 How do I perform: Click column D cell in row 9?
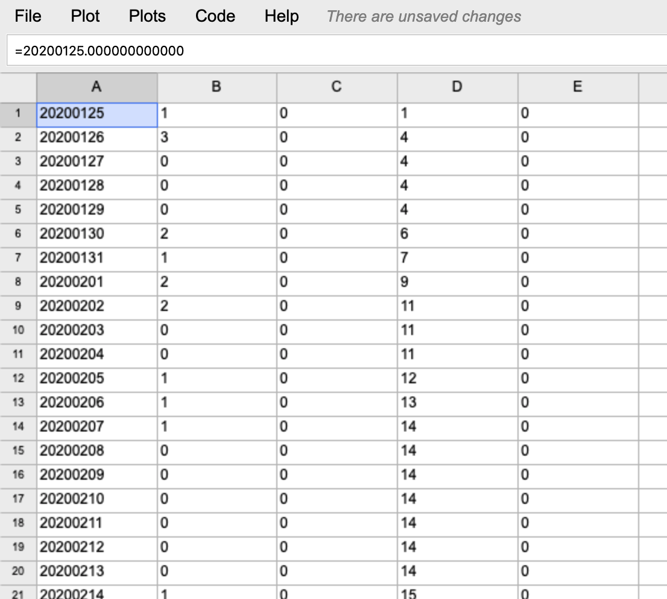click(457, 308)
